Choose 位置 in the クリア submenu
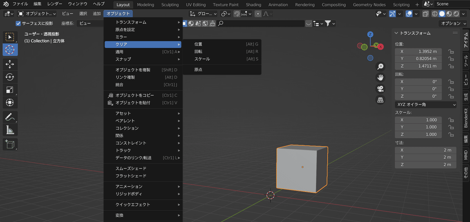This screenshot has width=470, height=222. [x=222, y=44]
